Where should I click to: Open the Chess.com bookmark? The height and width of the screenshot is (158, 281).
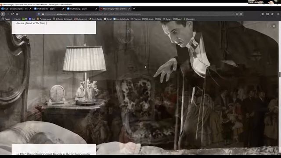click(189, 19)
